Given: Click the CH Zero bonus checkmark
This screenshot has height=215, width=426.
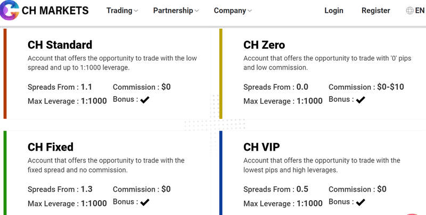Looking at the screenshot, I should pos(361,99).
